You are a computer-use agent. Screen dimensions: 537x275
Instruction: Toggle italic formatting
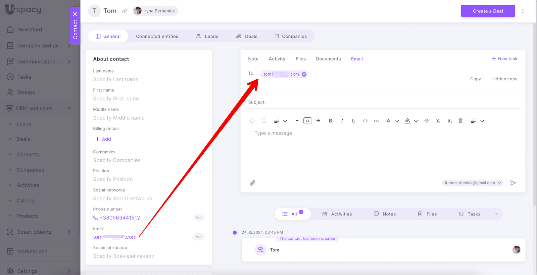[342, 121]
